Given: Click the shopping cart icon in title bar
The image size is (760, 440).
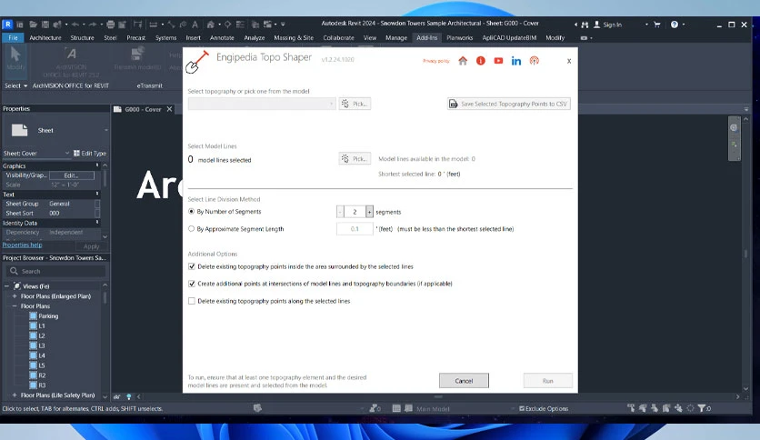Looking at the screenshot, I should pos(656,25).
